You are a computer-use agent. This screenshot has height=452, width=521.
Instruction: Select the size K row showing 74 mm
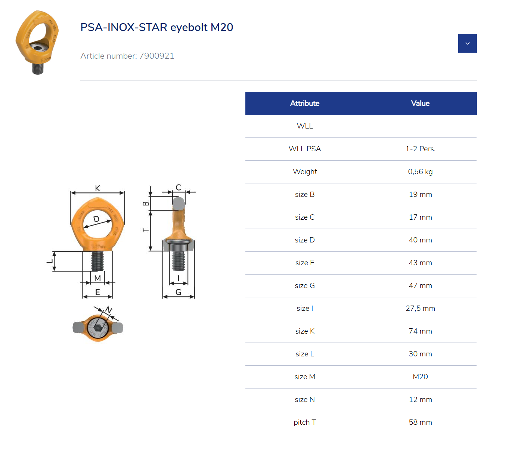(x=305, y=331)
